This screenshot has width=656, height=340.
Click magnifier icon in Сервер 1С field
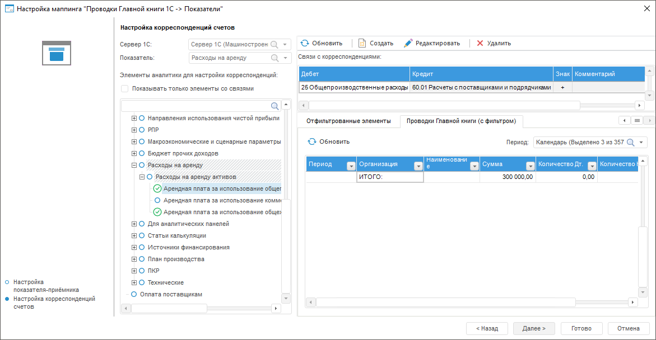coord(275,44)
